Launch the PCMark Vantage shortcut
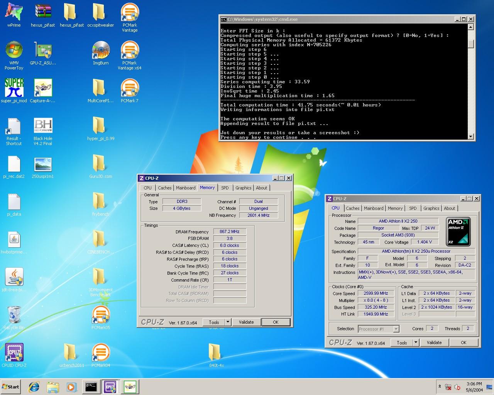This screenshot has height=395, width=494. click(130, 17)
